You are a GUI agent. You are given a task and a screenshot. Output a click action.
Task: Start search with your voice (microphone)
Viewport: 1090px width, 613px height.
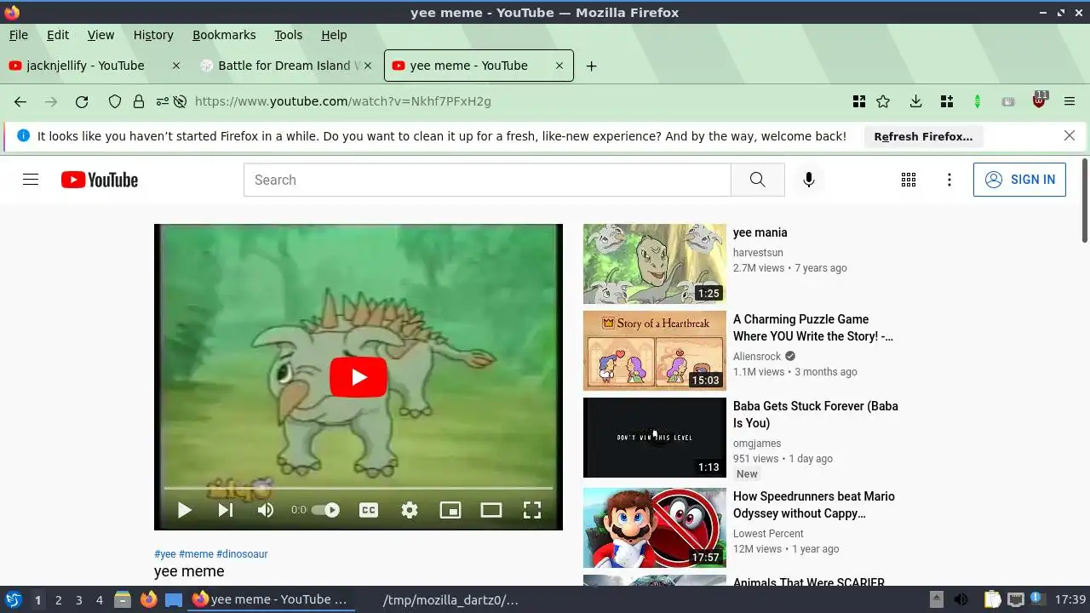click(809, 180)
